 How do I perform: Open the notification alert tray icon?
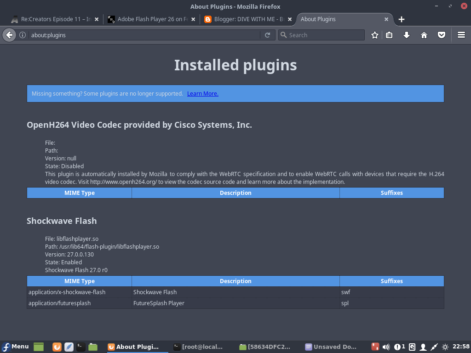click(399, 347)
